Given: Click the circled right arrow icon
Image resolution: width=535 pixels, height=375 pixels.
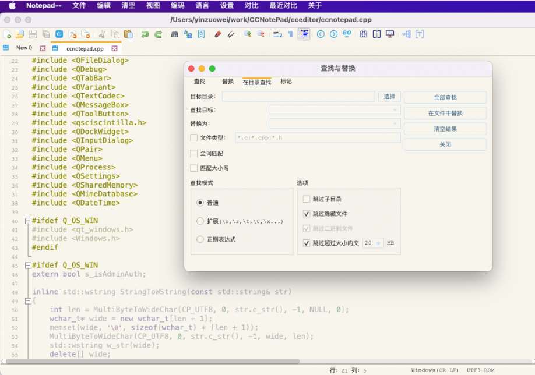Looking at the screenshot, I should (x=334, y=34).
